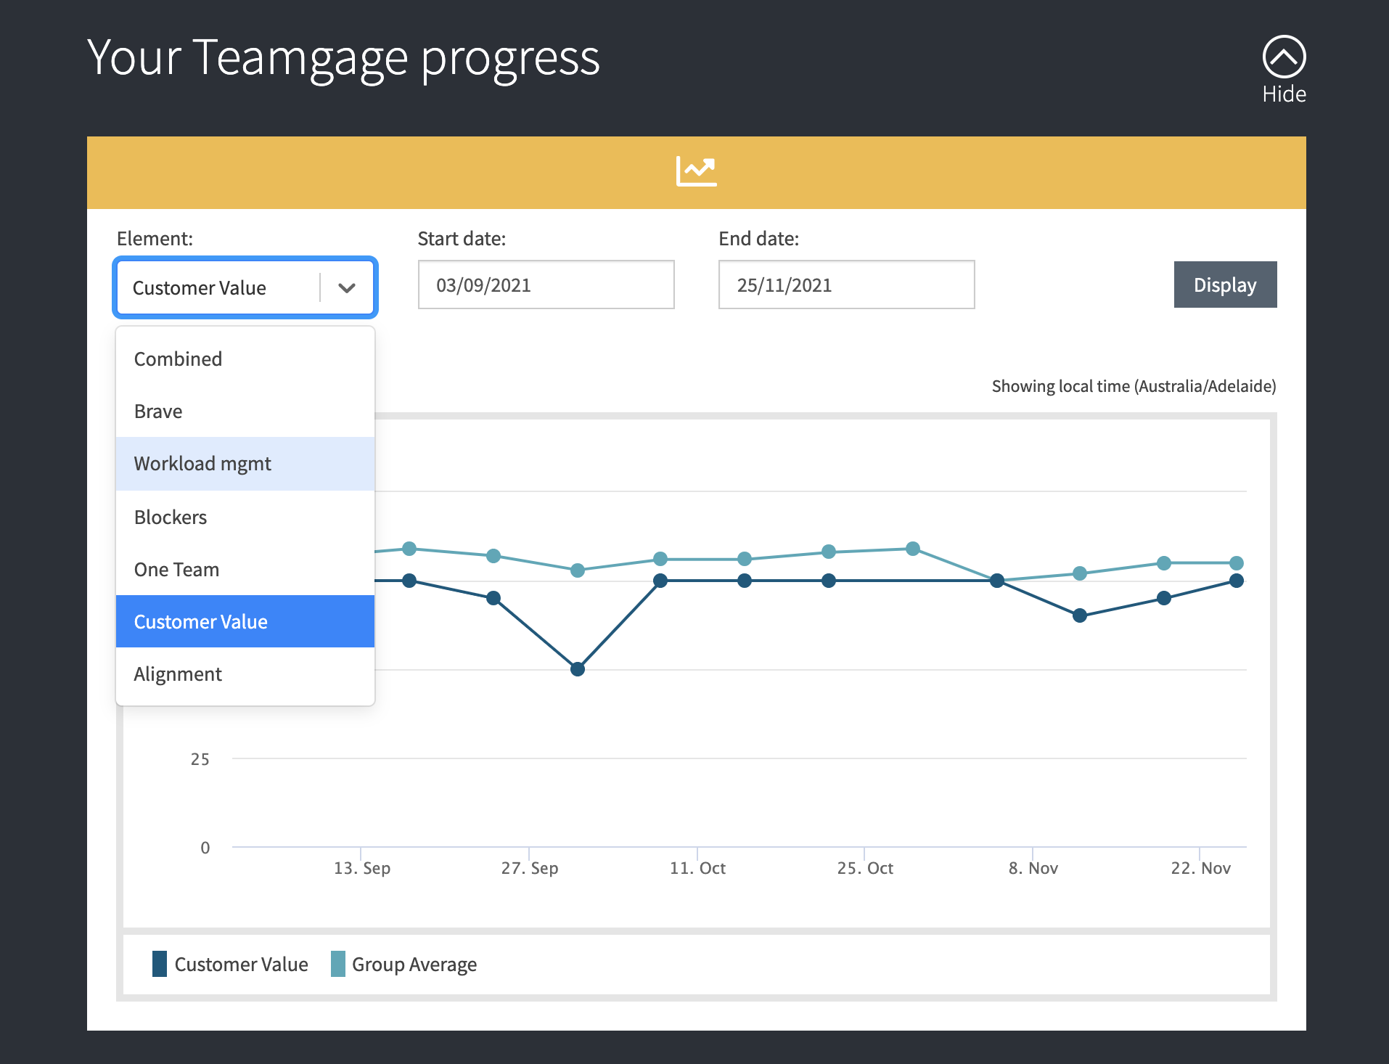Click the lowest dark data point near 4 Oct
Screen dimensions: 1389x1064
pos(578,669)
